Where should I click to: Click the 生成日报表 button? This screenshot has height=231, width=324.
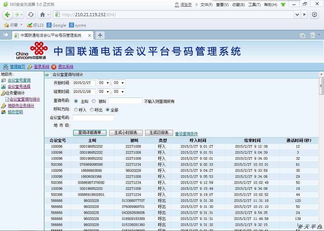pos(159,133)
